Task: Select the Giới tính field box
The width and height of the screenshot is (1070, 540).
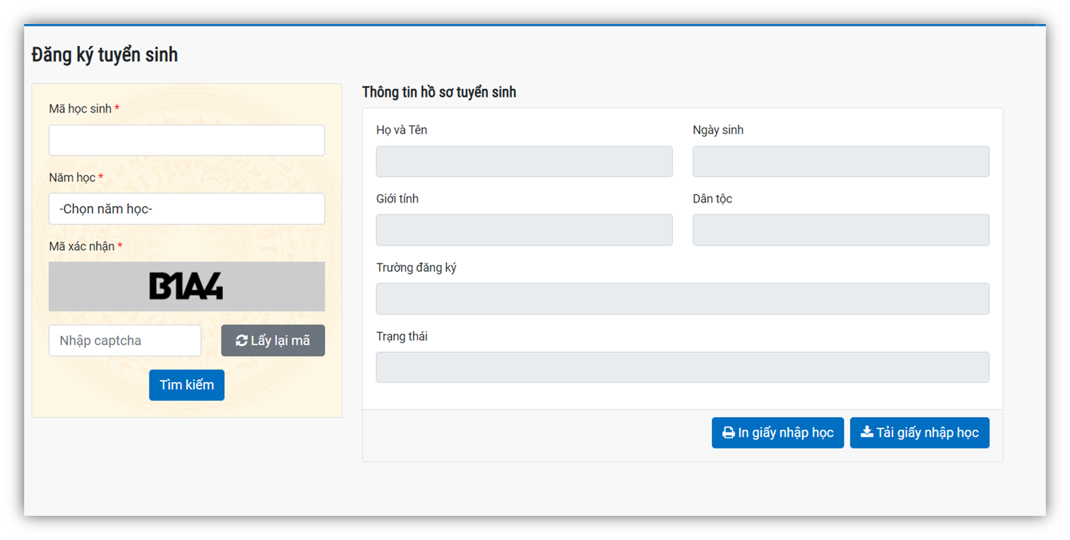Action: click(524, 230)
